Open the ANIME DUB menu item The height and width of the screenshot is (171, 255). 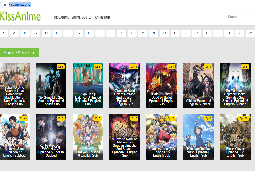click(102, 17)
